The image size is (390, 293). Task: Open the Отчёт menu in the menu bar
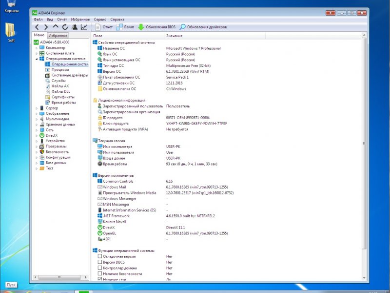point(62,20)
